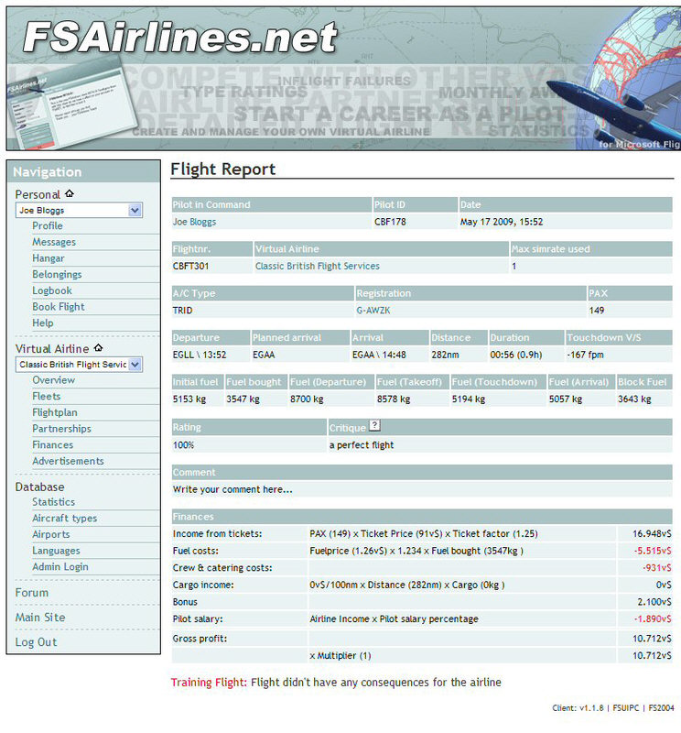Click the home icon next to Personal

(x=70, y=193)
